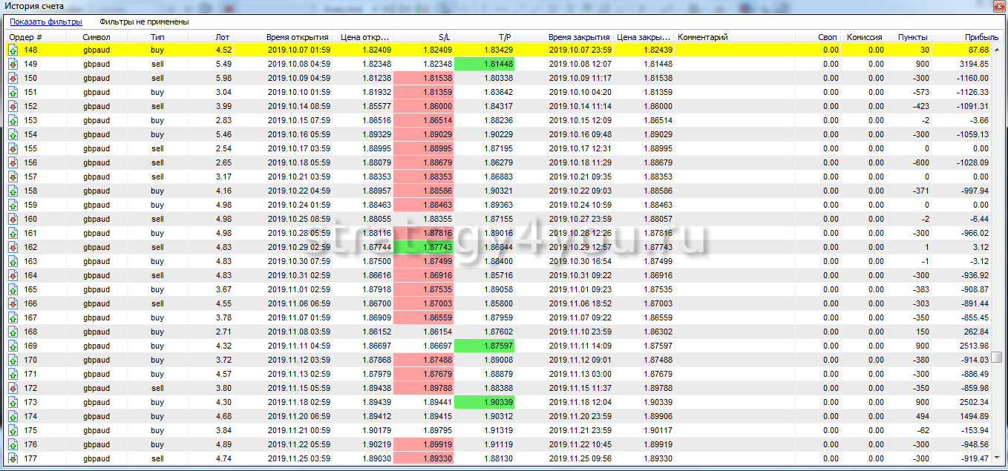This screenshot has width=1008, height=471.
Task: Click the Комментарий column header
Action: 703,37
